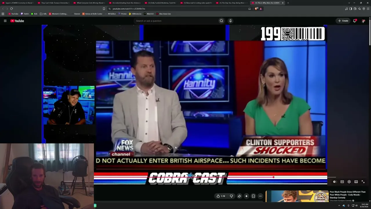Click the Create button

[343, 21]
